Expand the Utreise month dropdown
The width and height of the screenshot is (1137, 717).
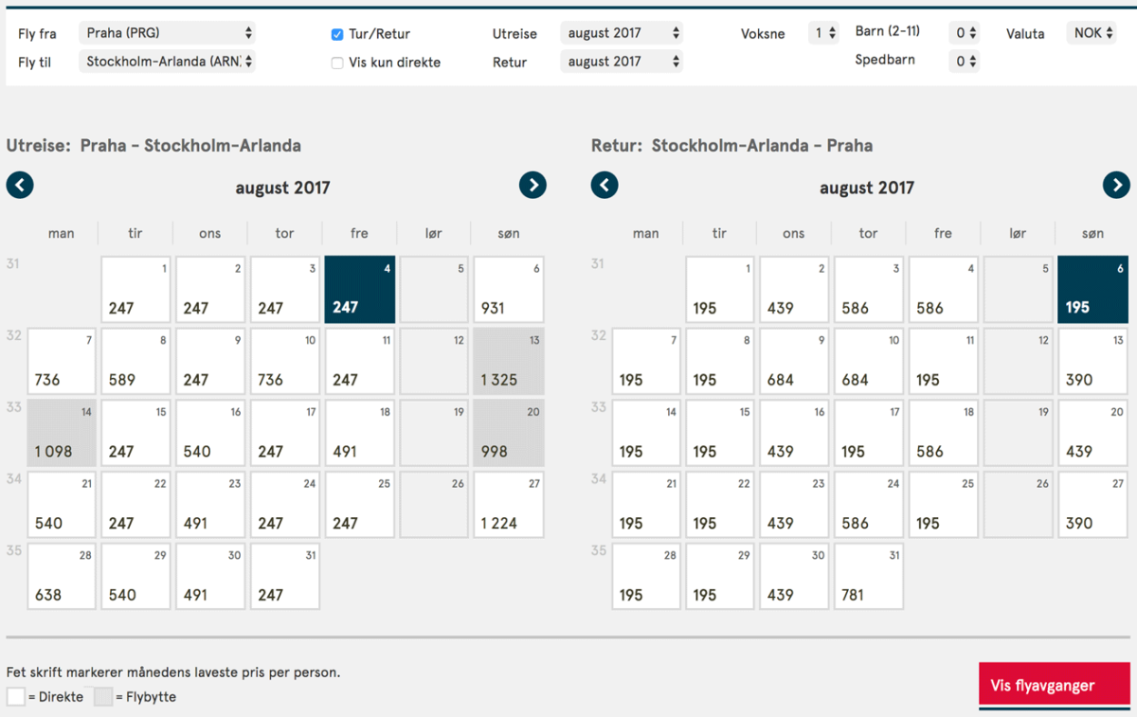(622, 33)
